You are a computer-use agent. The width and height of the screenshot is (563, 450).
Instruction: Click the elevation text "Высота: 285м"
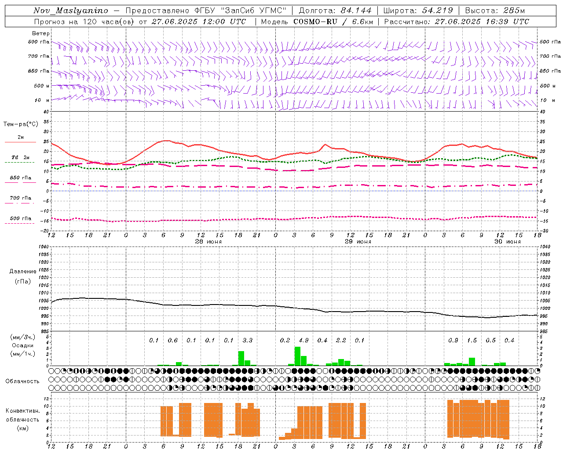tap(495, 11)
